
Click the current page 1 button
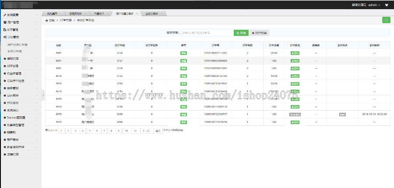coord(61,131)
